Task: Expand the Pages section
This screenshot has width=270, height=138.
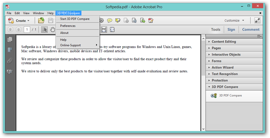Action: pyautogui.click(x=234, y=48)
